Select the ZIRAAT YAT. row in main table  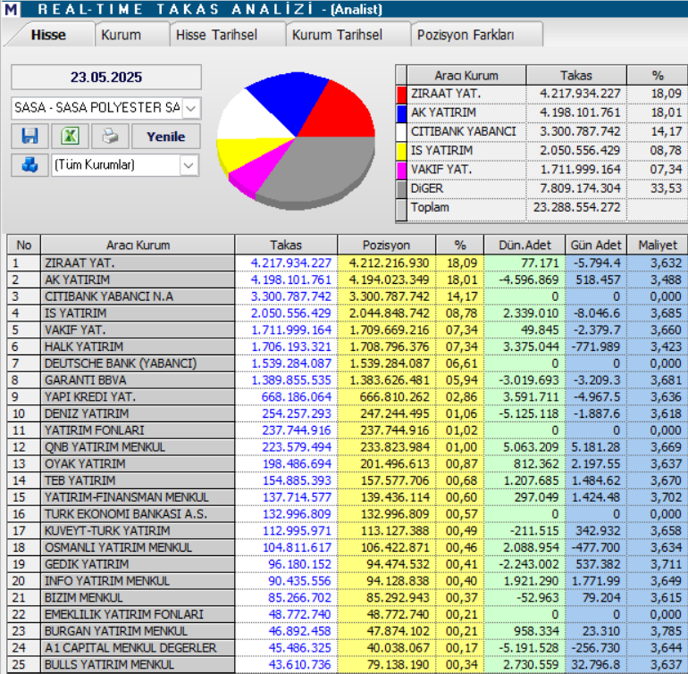(347, 263)
